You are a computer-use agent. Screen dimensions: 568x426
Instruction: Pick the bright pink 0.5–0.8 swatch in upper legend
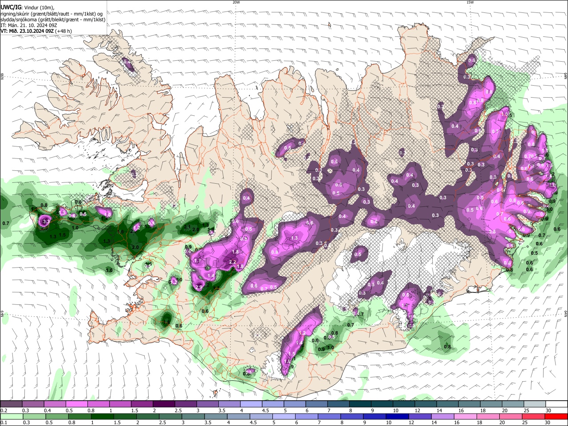76,404
